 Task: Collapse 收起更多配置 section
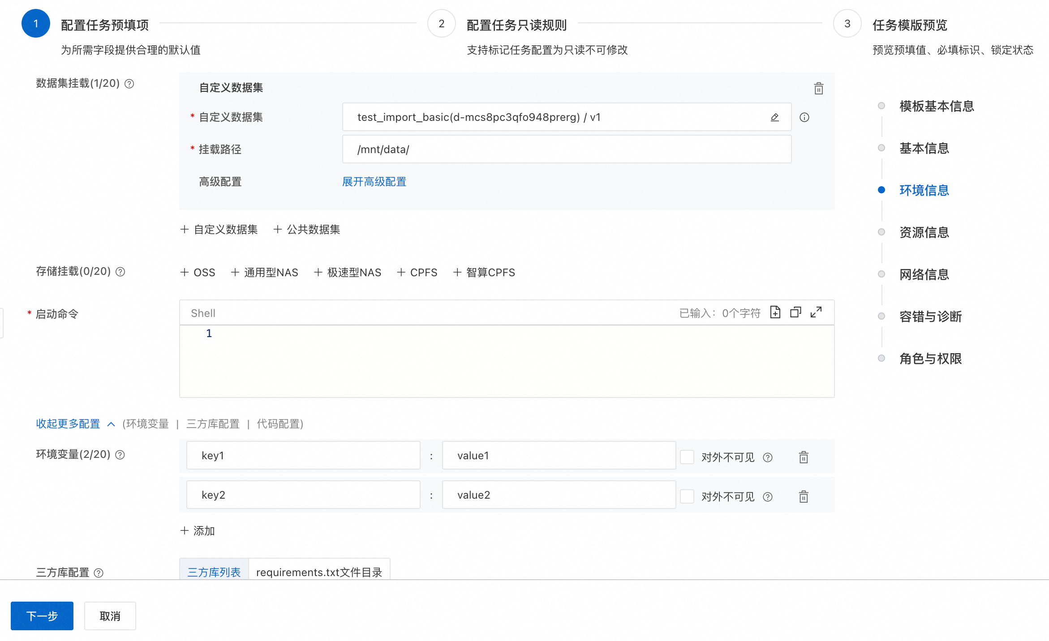point(75,423)
